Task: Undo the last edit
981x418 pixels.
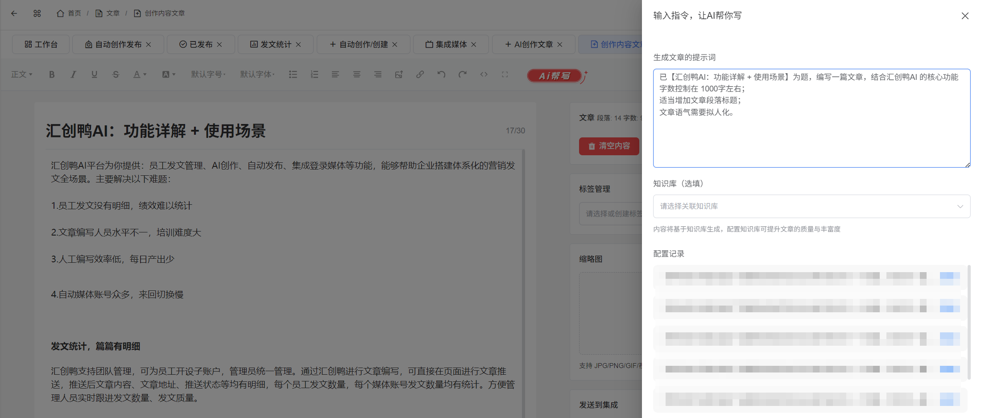Action: (x=442, y=74)
